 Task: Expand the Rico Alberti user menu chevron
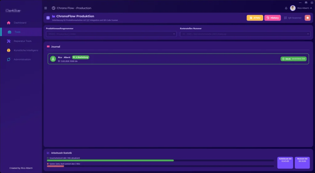(311, 8)
